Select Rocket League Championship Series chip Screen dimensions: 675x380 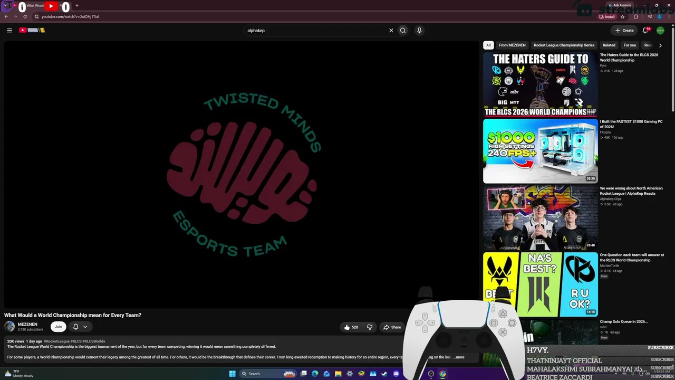(x=564, y=45)
